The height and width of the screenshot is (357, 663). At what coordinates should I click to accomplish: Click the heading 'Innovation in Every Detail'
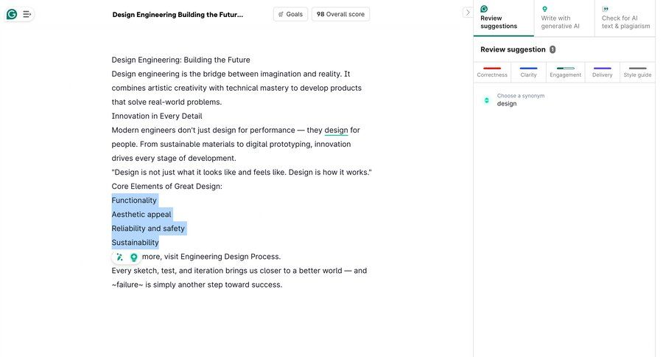pos(157,116)
